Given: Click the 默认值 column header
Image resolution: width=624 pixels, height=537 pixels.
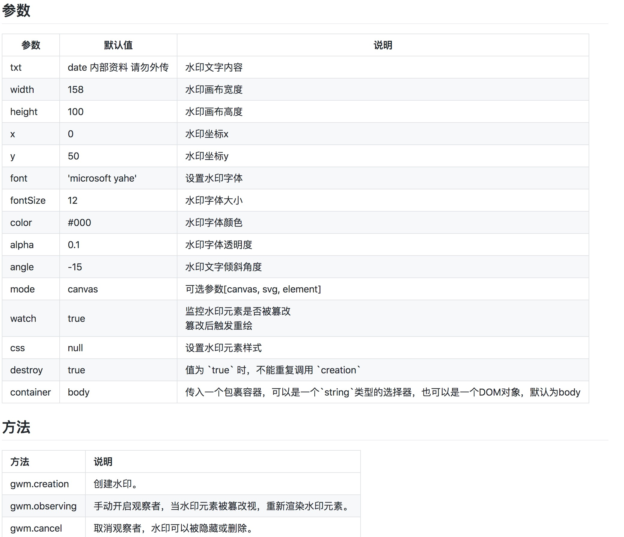Looking at the screenshot, I should click(x=118, y=45).
